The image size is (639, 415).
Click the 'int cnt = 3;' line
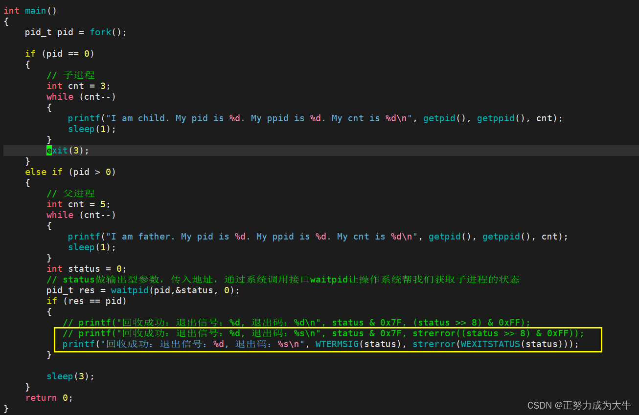(x=79, y=86)
